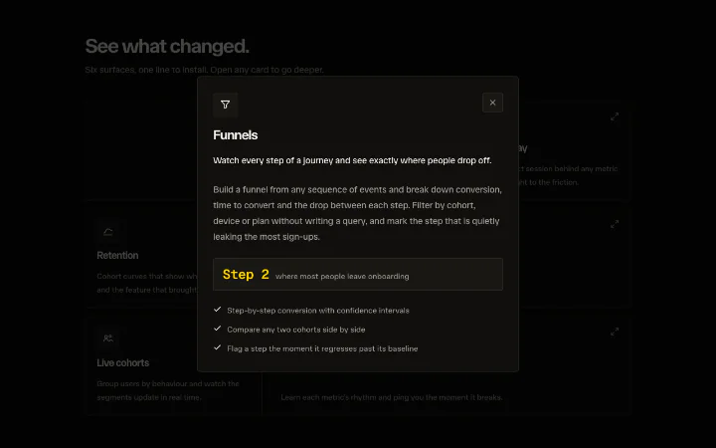This screenshot has width=716, height=448.
Task: Click the 'See what changed.' page heading
Action: point(167,46)
